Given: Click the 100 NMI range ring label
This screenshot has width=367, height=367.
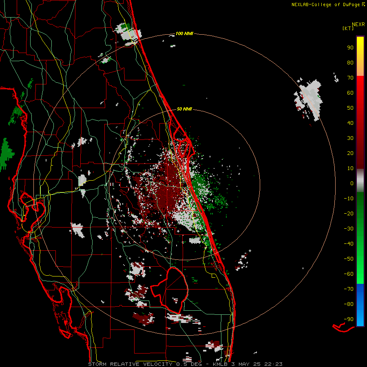Looking at the screenshot, I should click(x=184, y=34).
